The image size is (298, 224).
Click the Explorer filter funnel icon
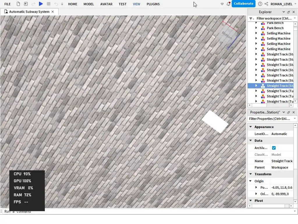[x=251, y=18]
